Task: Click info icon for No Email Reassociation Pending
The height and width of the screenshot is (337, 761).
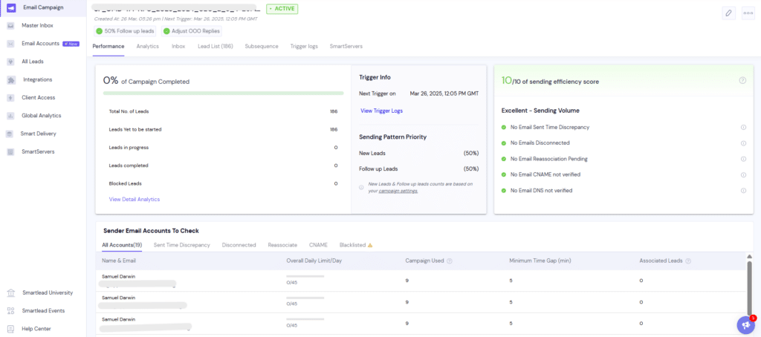Action: 743,159
